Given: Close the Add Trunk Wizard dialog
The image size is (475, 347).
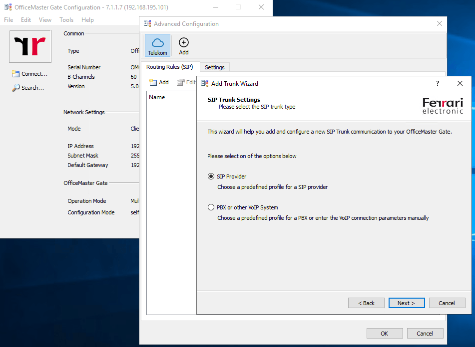Looking at the screenshot, I should pos(460,83).
